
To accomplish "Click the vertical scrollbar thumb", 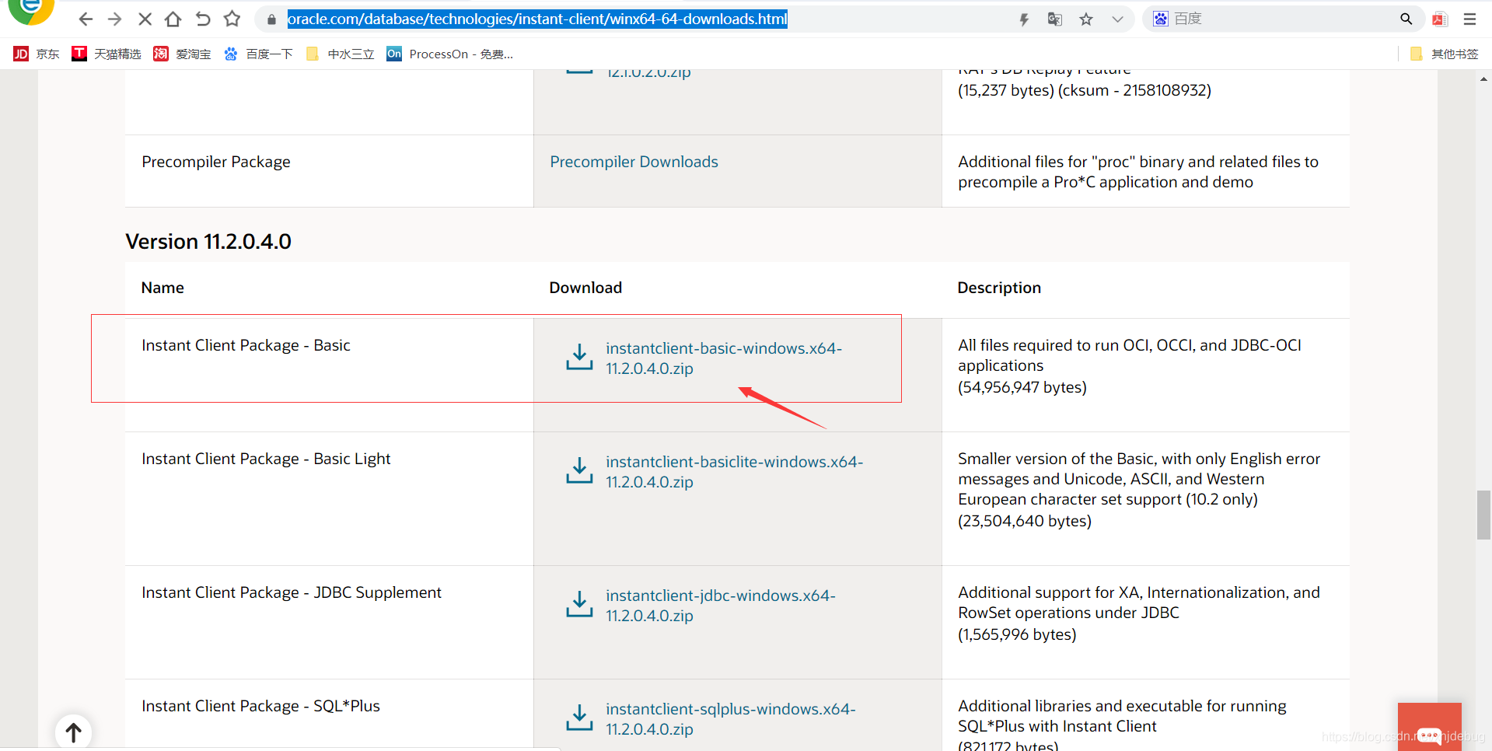I will point(1483,515).
